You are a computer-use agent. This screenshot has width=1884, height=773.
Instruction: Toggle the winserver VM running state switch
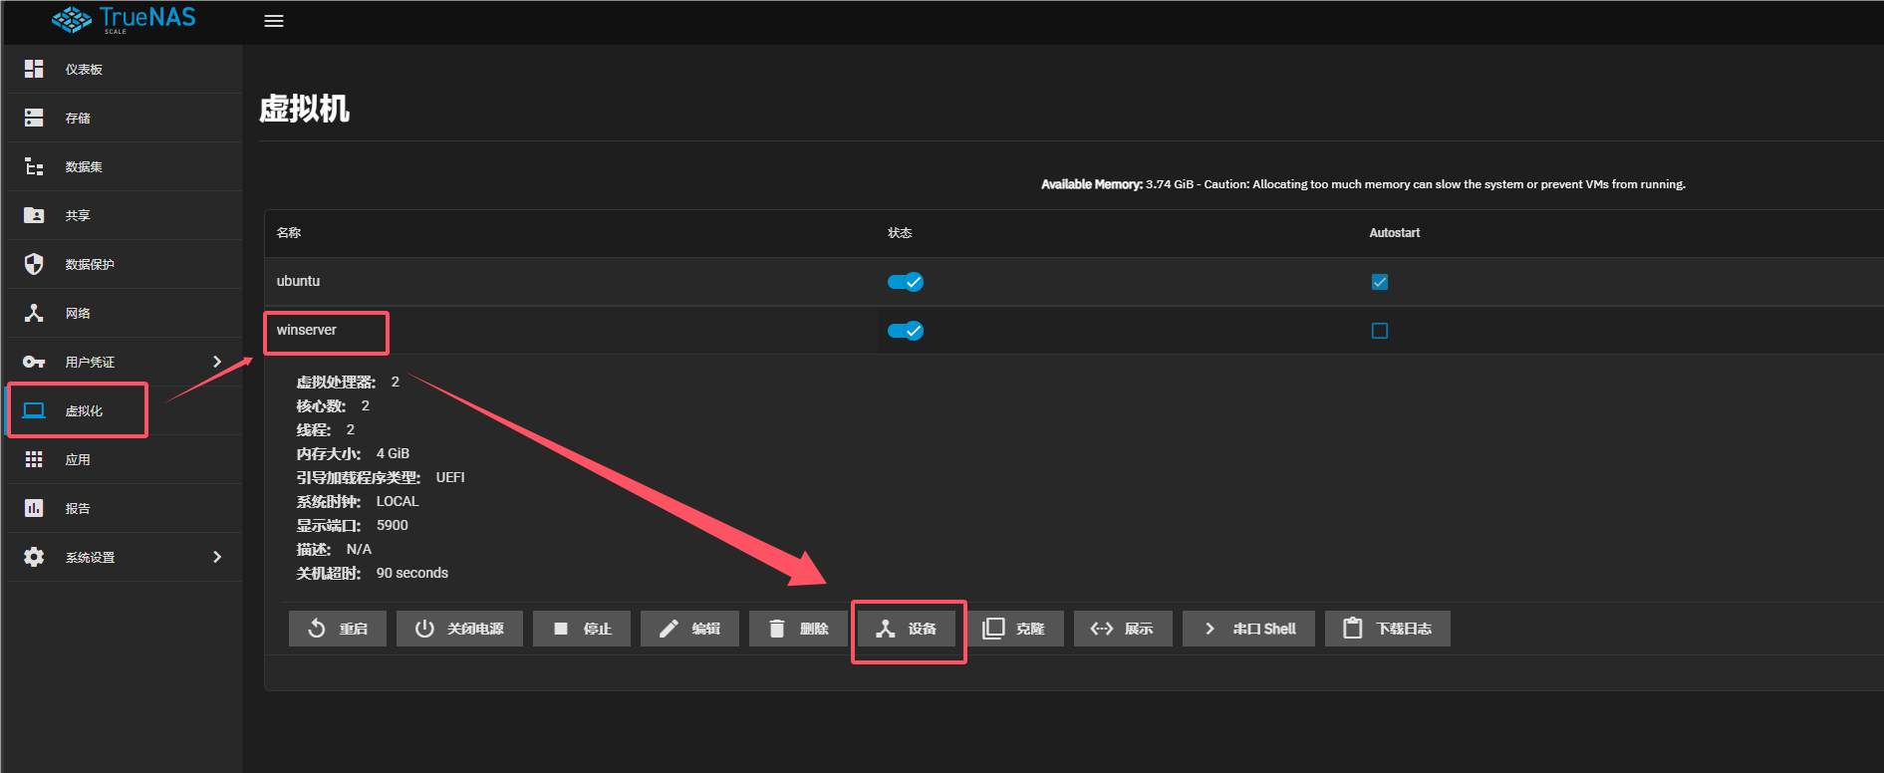905,331
